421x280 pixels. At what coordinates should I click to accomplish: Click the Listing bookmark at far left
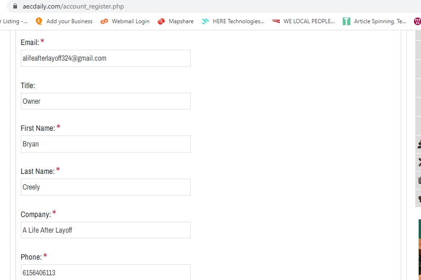(14, 21)
